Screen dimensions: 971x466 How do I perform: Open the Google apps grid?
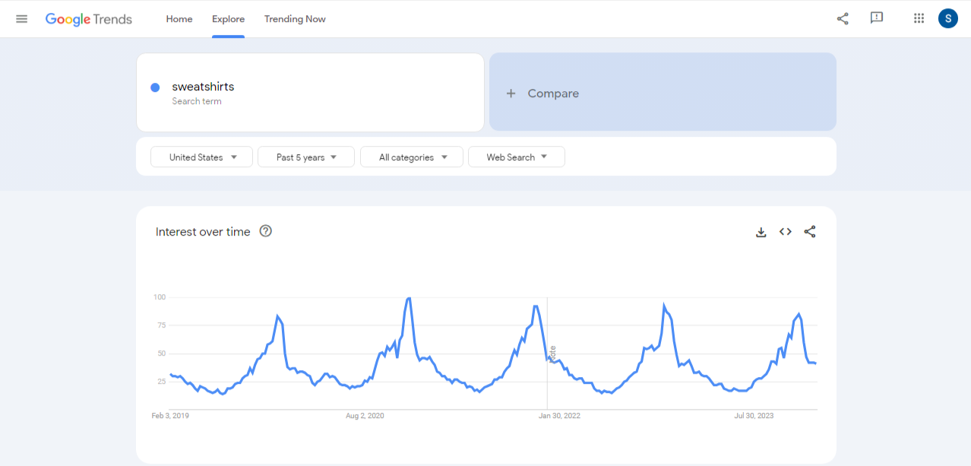[919, 18]
